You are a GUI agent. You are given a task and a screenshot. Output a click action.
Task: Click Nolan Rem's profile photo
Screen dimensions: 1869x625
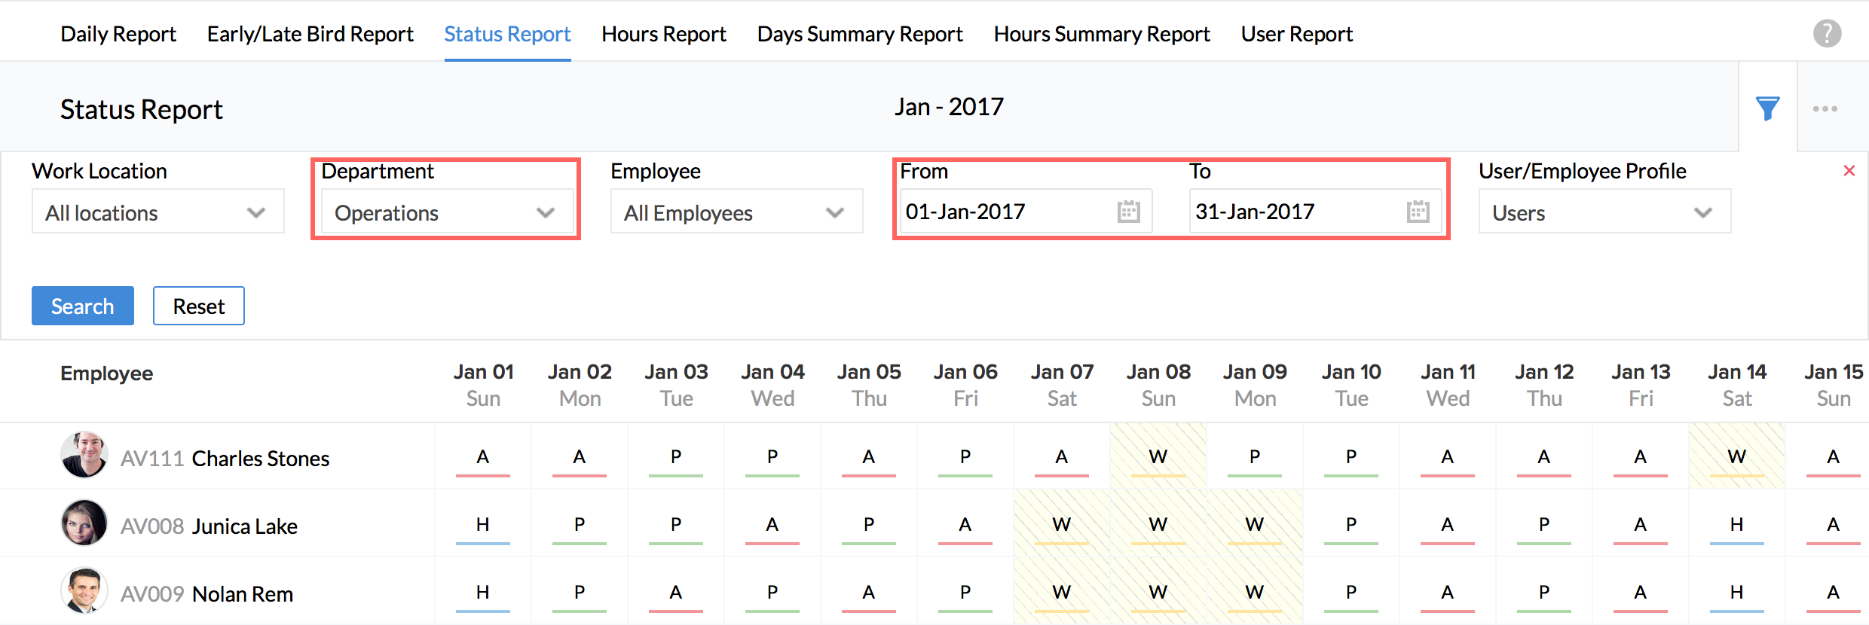(x=84, y=590)
